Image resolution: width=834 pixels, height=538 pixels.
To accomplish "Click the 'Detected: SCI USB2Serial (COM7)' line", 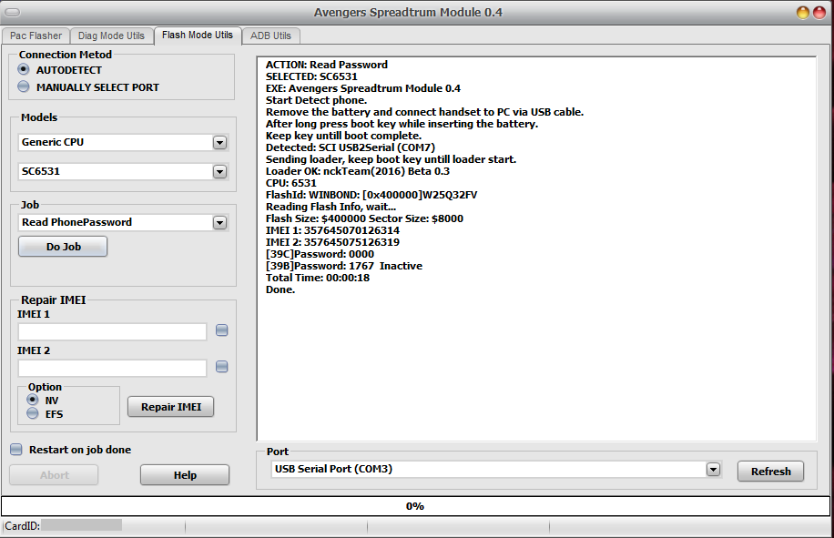I will tap(351, 147).
